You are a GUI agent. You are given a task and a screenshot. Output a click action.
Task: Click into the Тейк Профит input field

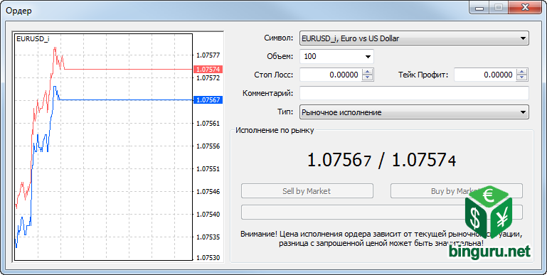pyautogui.click(x=485, y=75)
